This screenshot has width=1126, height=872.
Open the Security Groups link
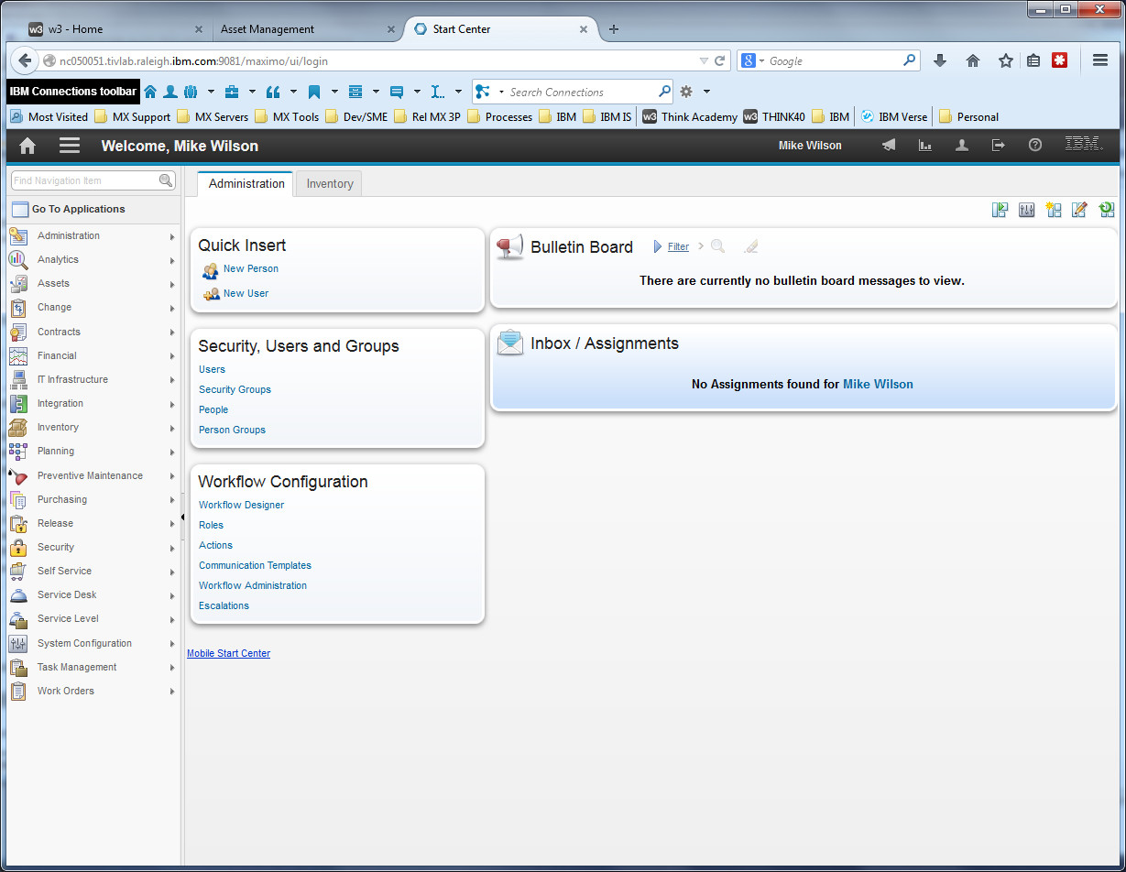[x=235, y=389]
